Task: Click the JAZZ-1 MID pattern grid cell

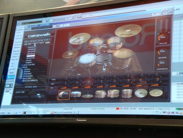Action: 22,92
